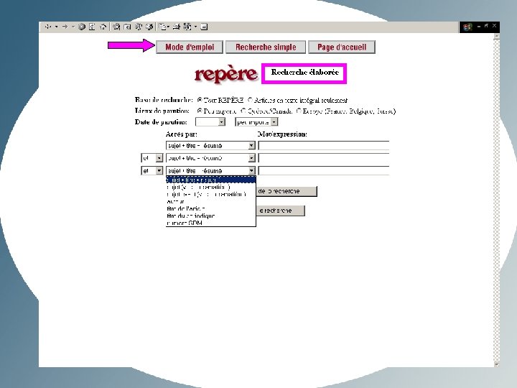Click the 'Mot/expression:' column label
The height and width of the screenshot is (388, 517).
282,134
